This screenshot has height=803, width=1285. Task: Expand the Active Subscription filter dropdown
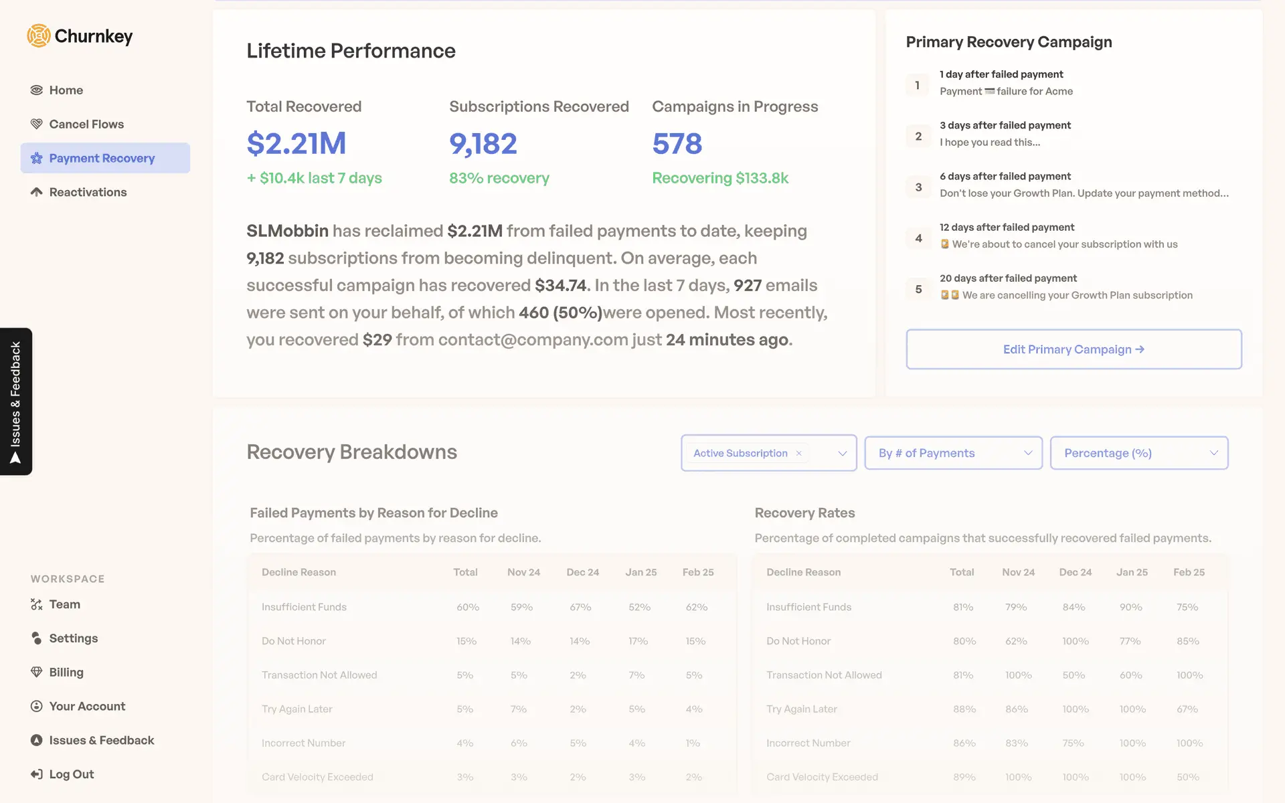(x=842, y=454)
